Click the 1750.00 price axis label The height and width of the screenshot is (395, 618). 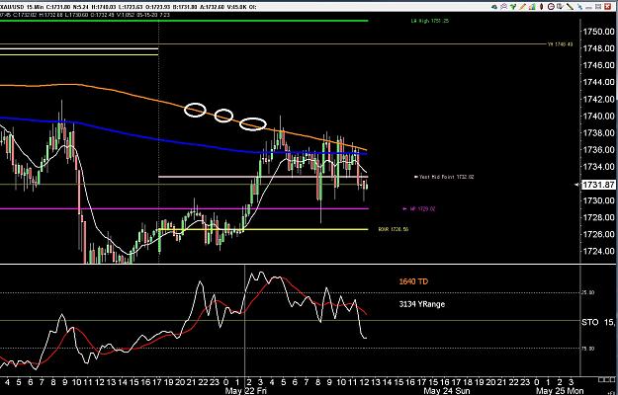tap(598, 32)
